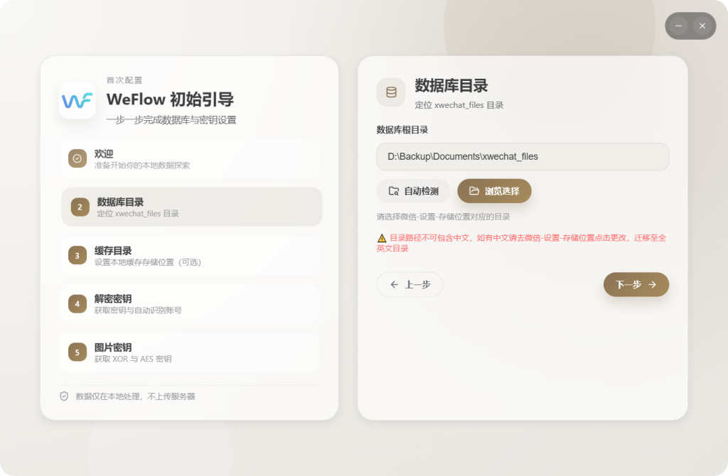Click the database root directory path field
Viewport: 728px width, 476px height.
(523, 157)
